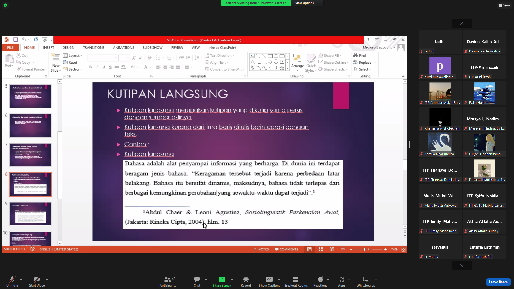Open the Zoom Chat panel

(x=197, y=282)
